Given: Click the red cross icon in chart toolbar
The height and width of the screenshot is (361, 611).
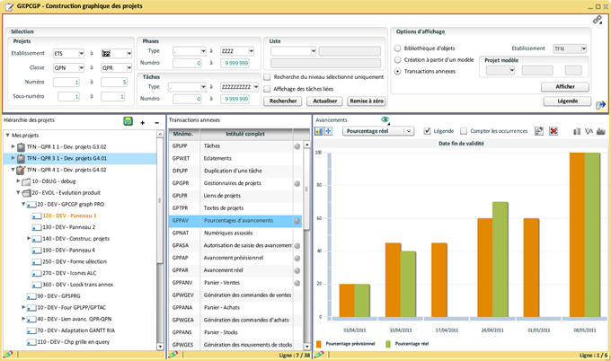Looking at the screenshot, I should point(553,131).
